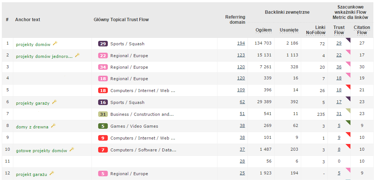Click the 'Anchor text' column header
Viewport: 376px width, 180px height.
pos(27,20)
